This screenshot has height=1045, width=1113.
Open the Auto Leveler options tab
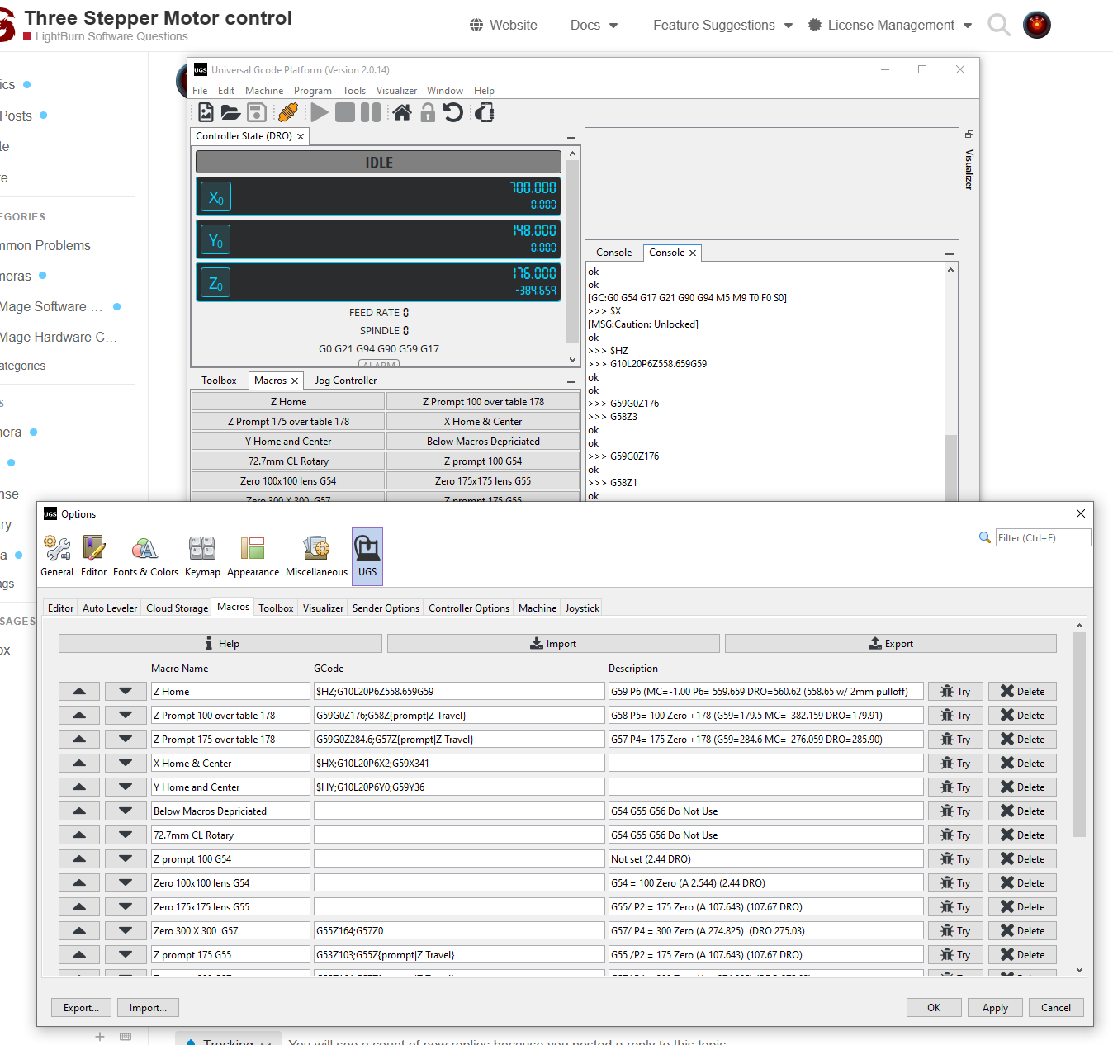click(x=110, y=608)
